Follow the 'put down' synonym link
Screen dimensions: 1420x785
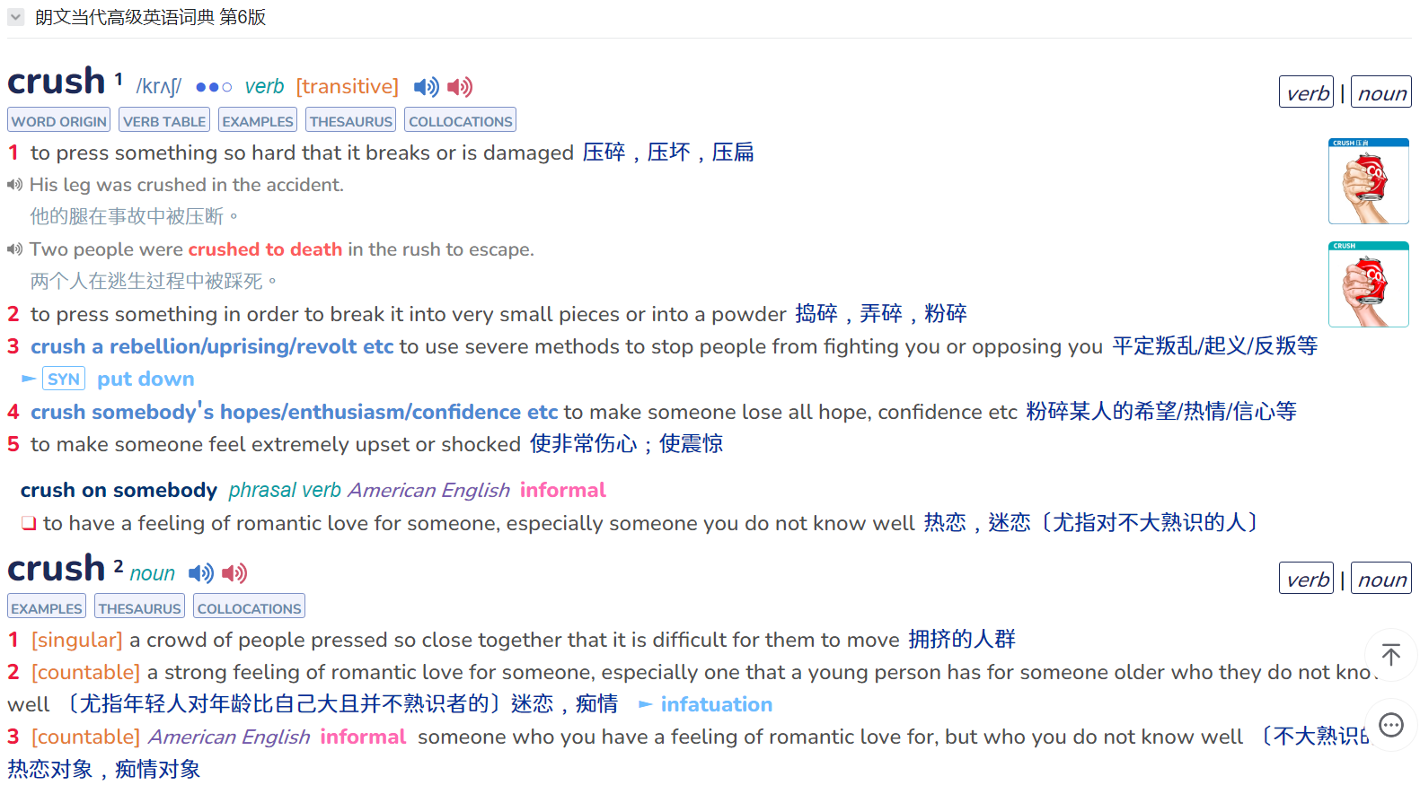(x=146, y=379)
